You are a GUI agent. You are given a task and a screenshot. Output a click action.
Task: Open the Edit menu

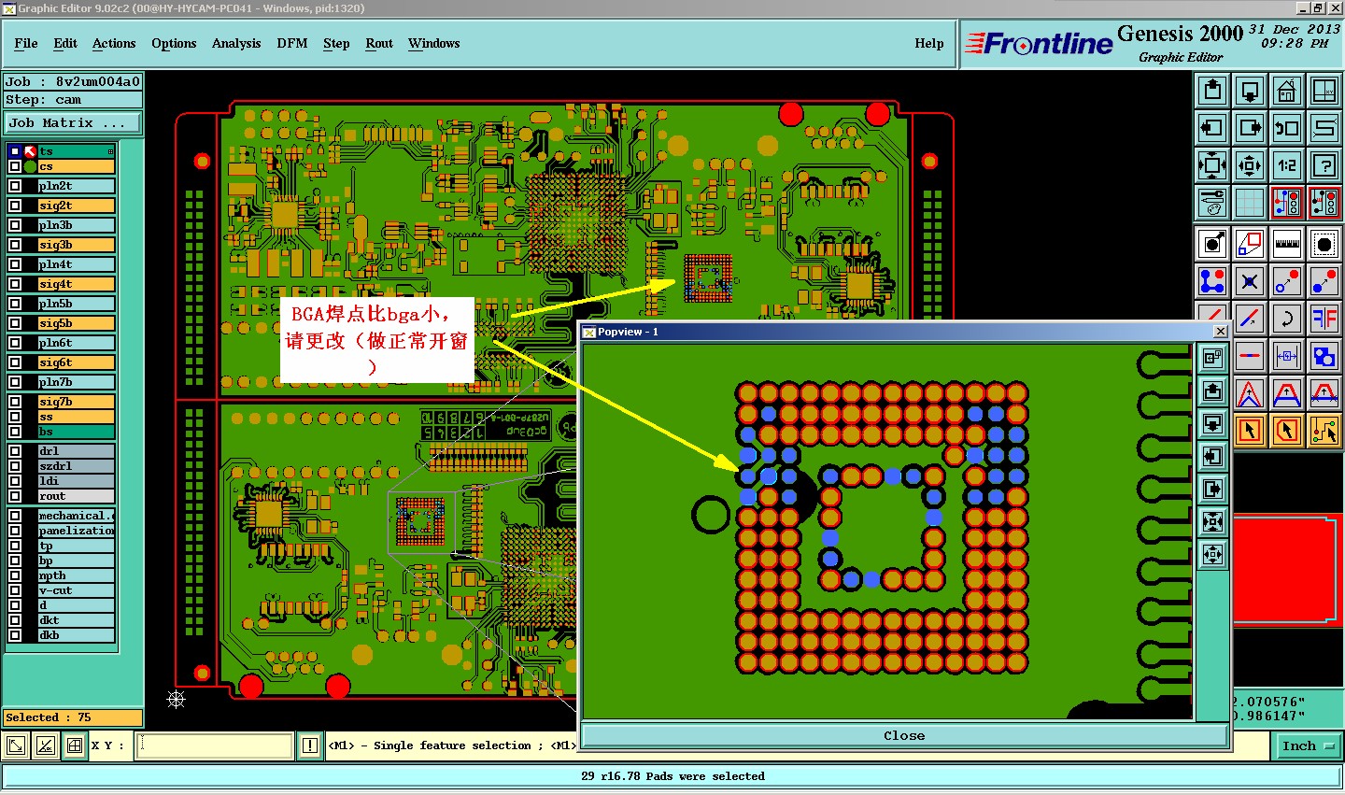tap(65, 43)
